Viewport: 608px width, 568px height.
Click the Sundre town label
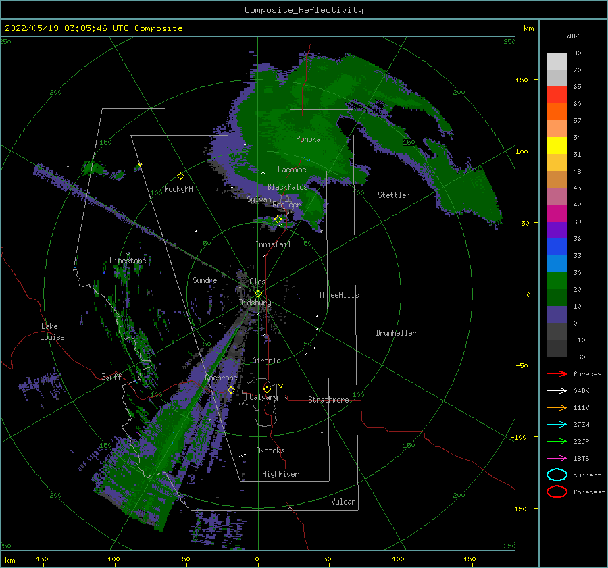[205, 280]
